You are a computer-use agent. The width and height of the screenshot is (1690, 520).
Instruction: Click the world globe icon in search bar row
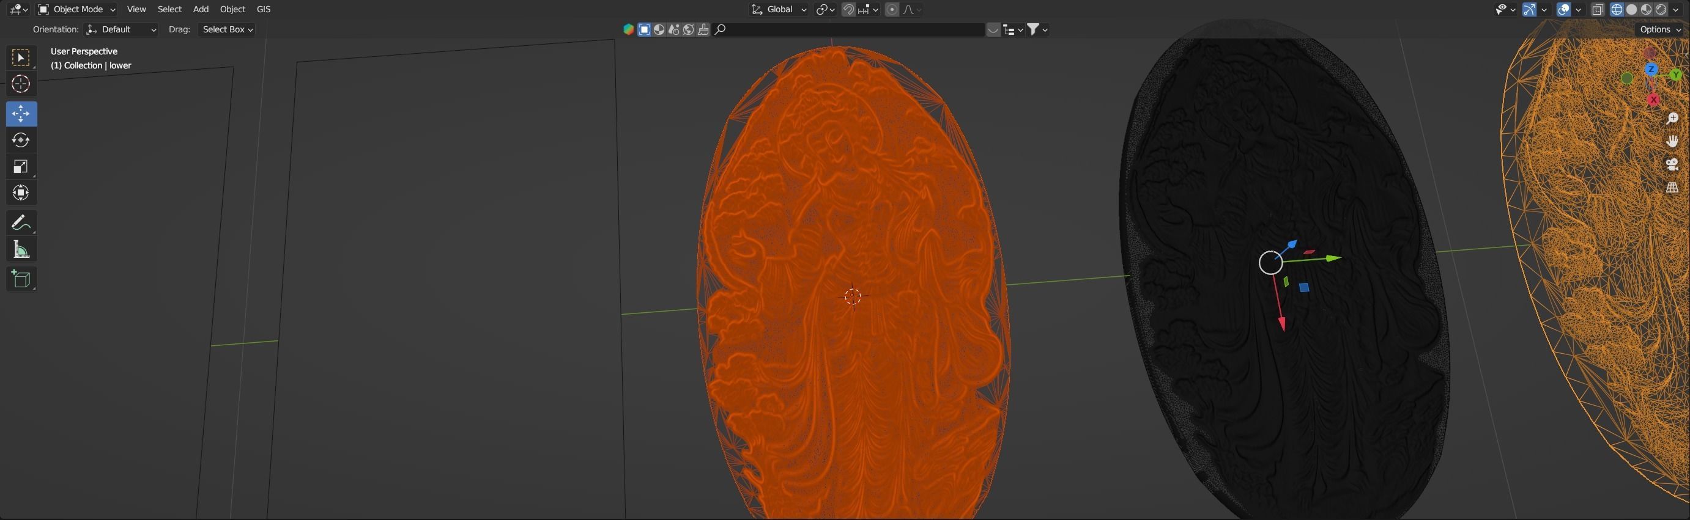(x=689, y=29)
